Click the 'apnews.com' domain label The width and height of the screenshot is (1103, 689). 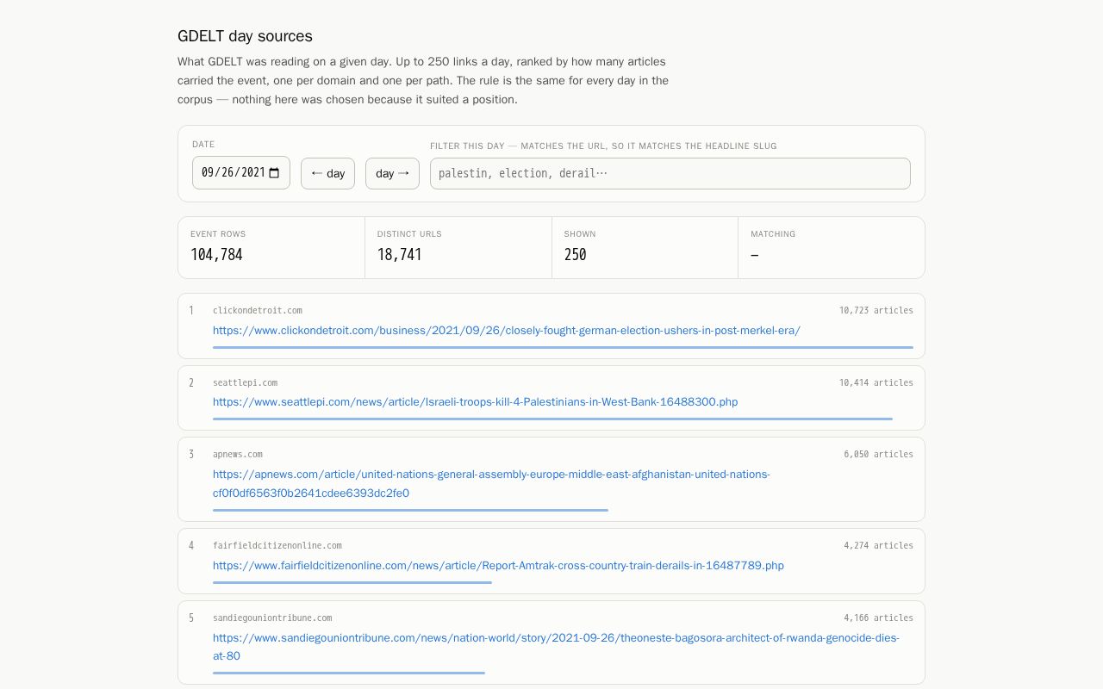tap(238, 454)
